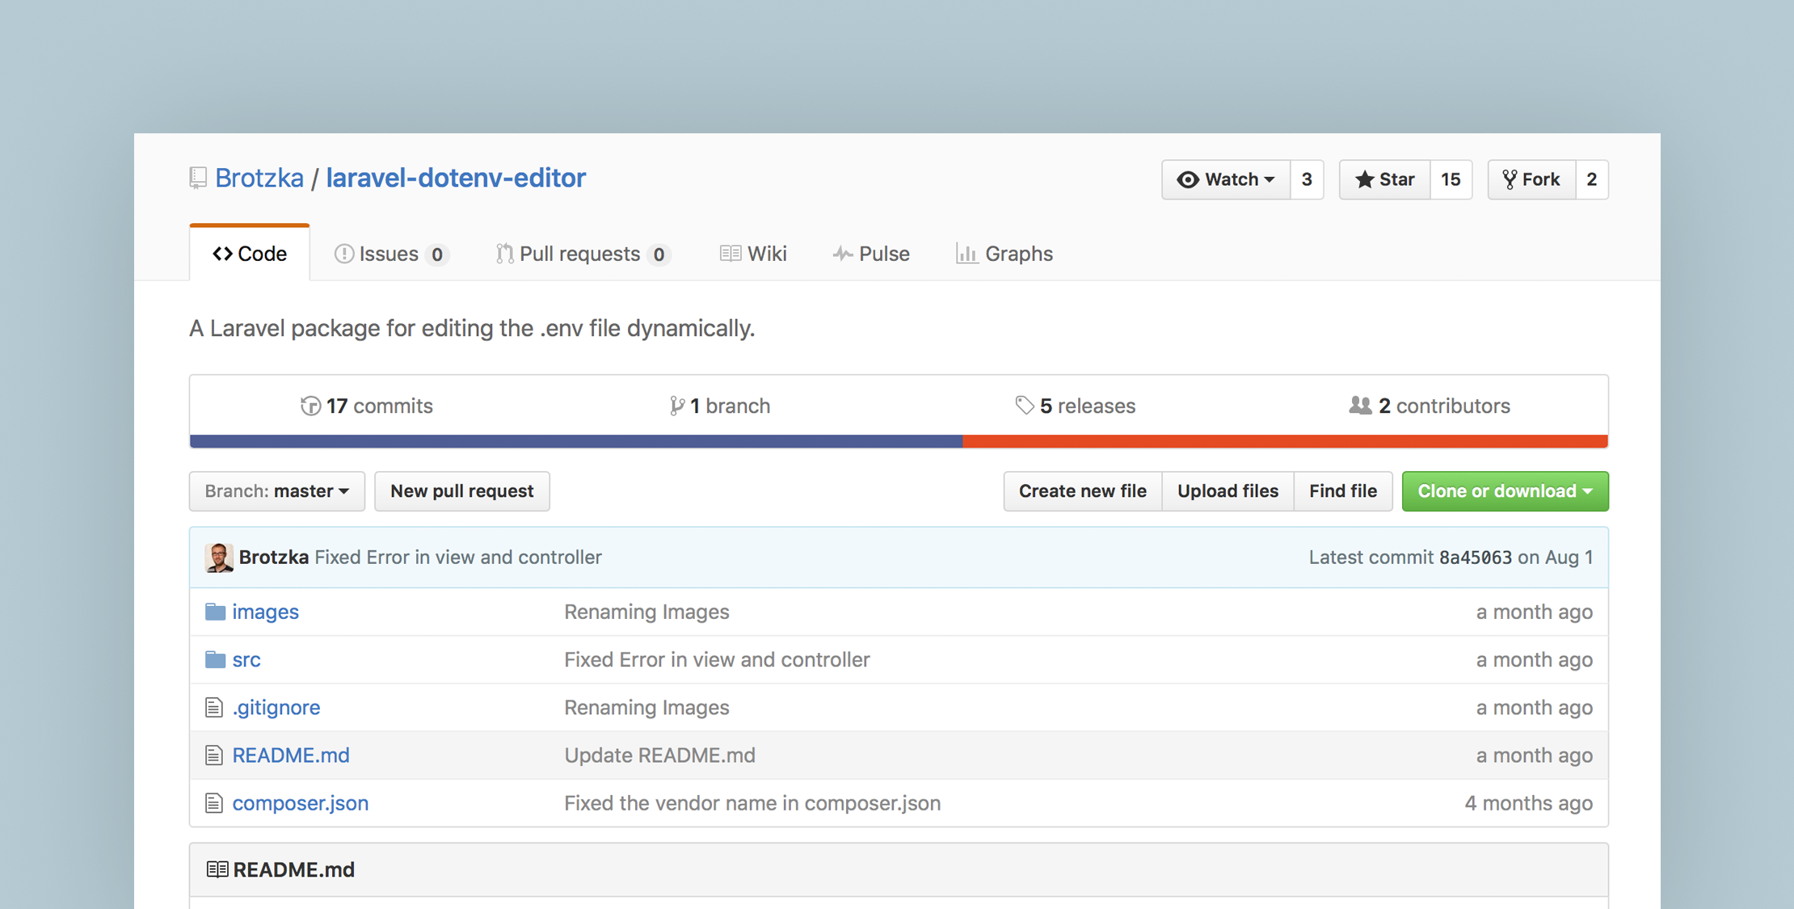Image resolution: width=1794 pixels, height=909 pixels.
Task: Select the commits history icon
Action: point(310,406)
